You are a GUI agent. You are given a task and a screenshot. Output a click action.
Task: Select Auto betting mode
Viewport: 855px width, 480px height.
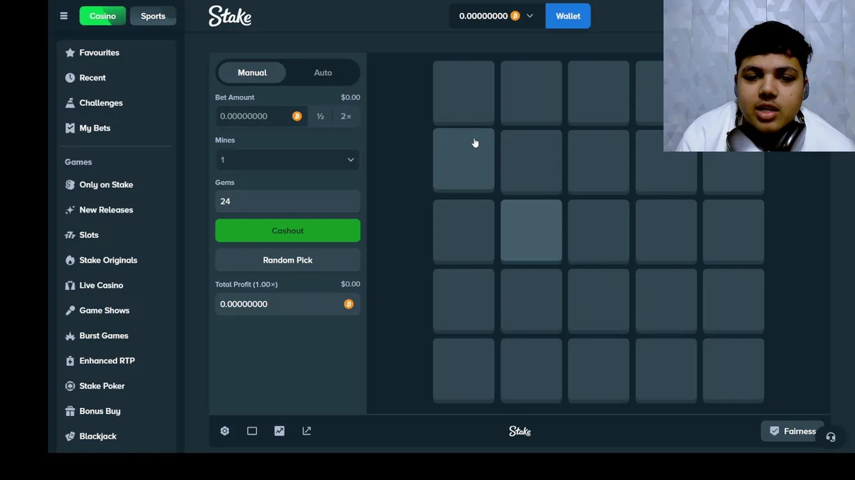coord(323,73)
